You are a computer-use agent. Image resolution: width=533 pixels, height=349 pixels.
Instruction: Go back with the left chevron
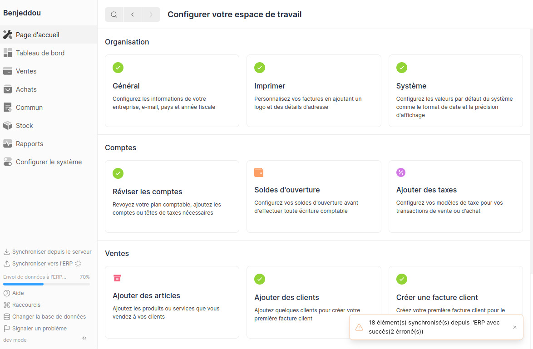(133, 15)
